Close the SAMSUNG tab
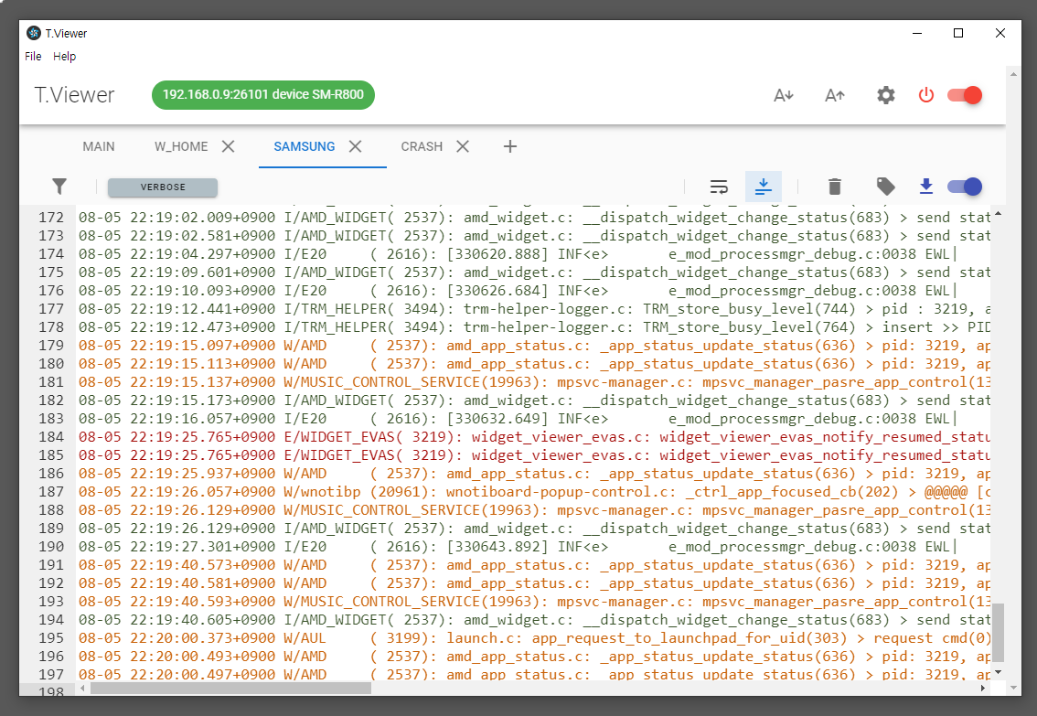Screen dimensions: 1037x716 (355, 147)
